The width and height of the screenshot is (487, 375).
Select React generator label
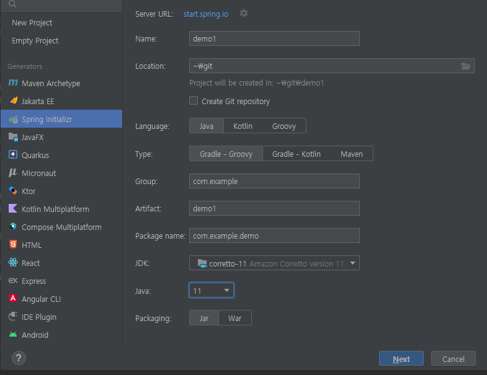pyautogui.click(x=31, y=263)
